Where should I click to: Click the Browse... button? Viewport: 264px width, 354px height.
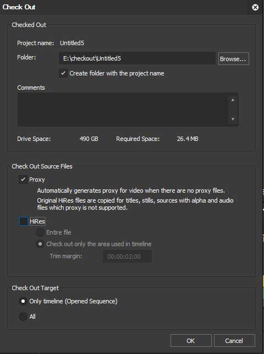click(x=234, y=59)
